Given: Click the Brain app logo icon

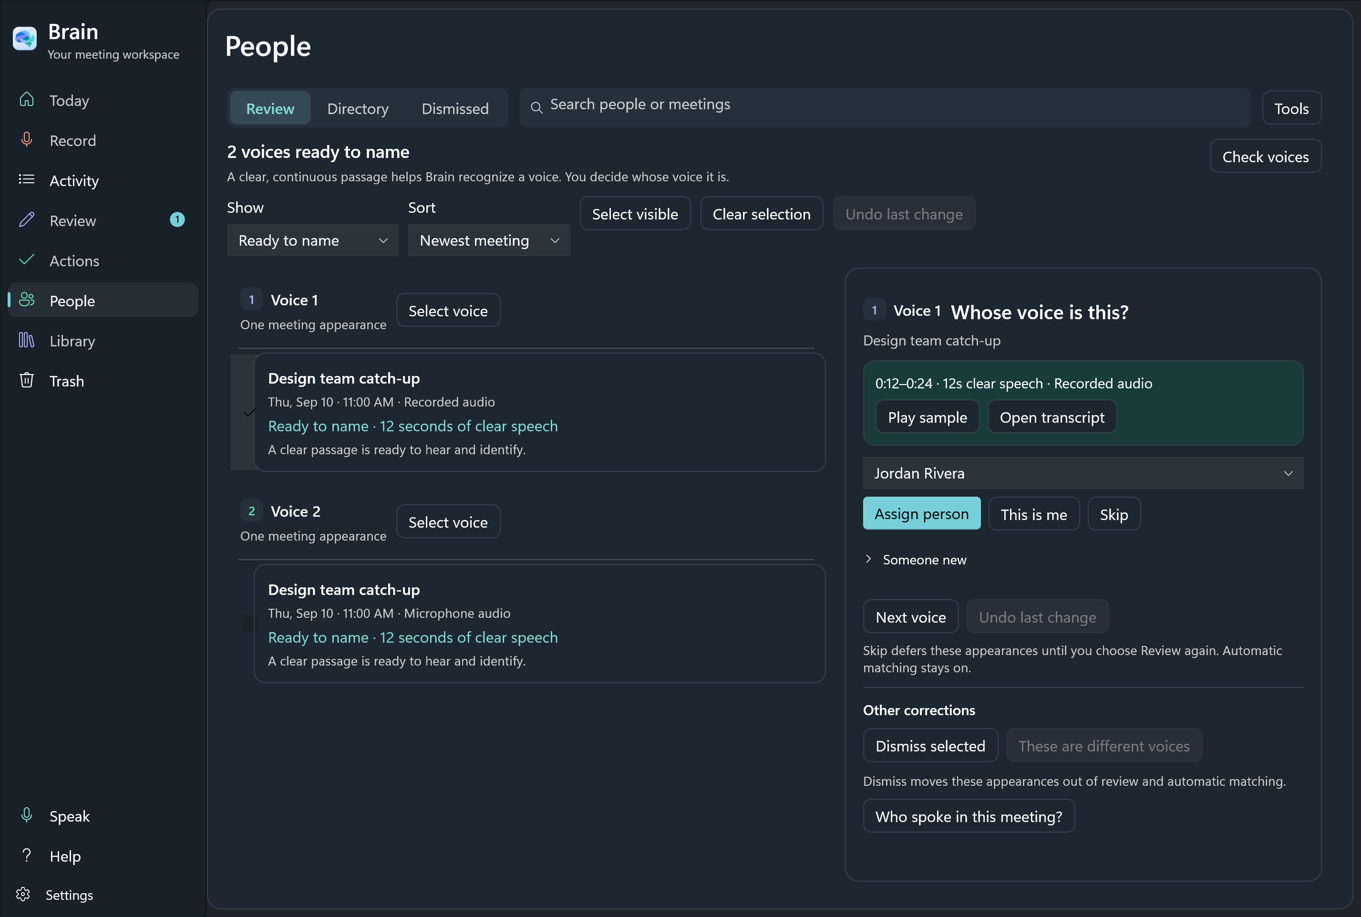Looking at the screenshot, I should click(x=24, y=39).
